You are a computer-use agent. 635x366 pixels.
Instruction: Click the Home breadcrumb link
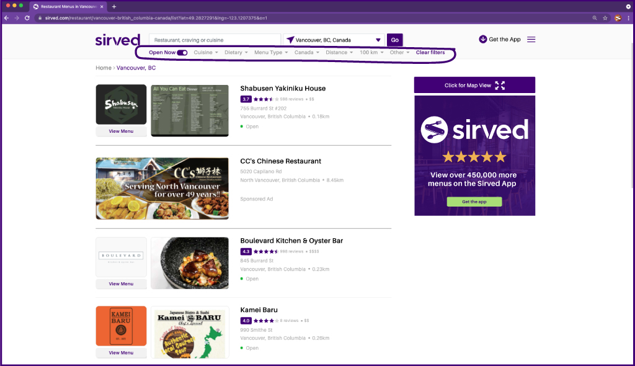(104, 68)
